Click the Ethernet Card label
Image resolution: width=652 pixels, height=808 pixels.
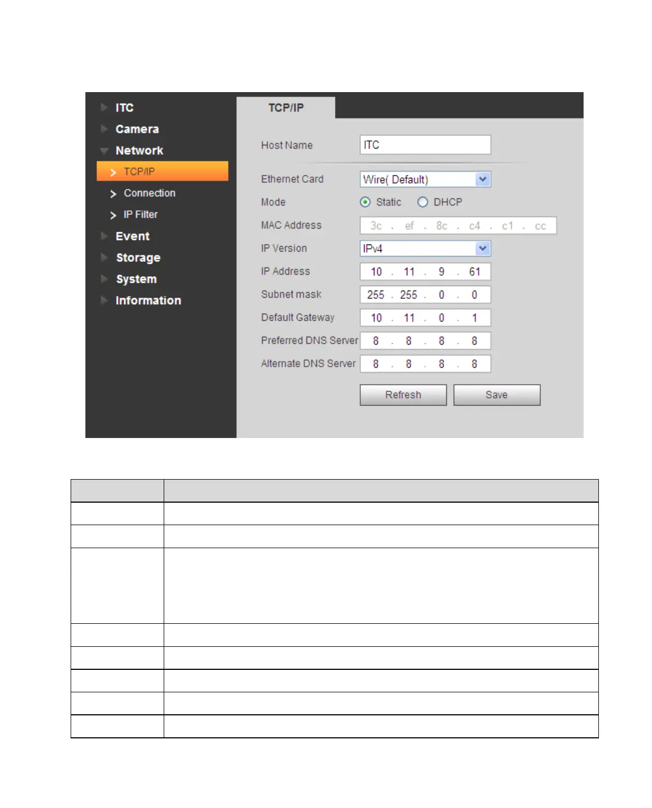292,179
